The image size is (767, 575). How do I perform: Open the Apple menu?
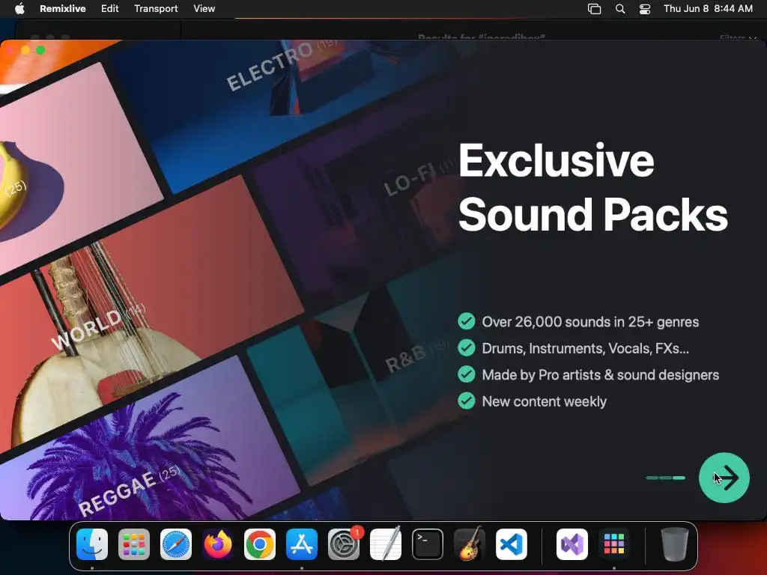[x=19, y=9]
